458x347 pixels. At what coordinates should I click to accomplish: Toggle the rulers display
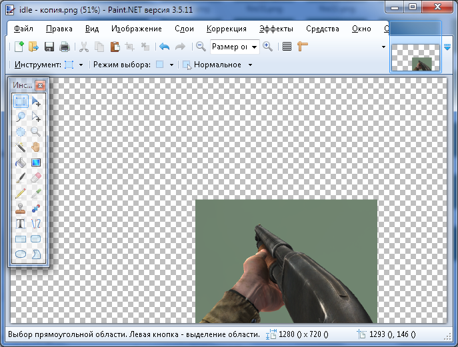point(303,47)
